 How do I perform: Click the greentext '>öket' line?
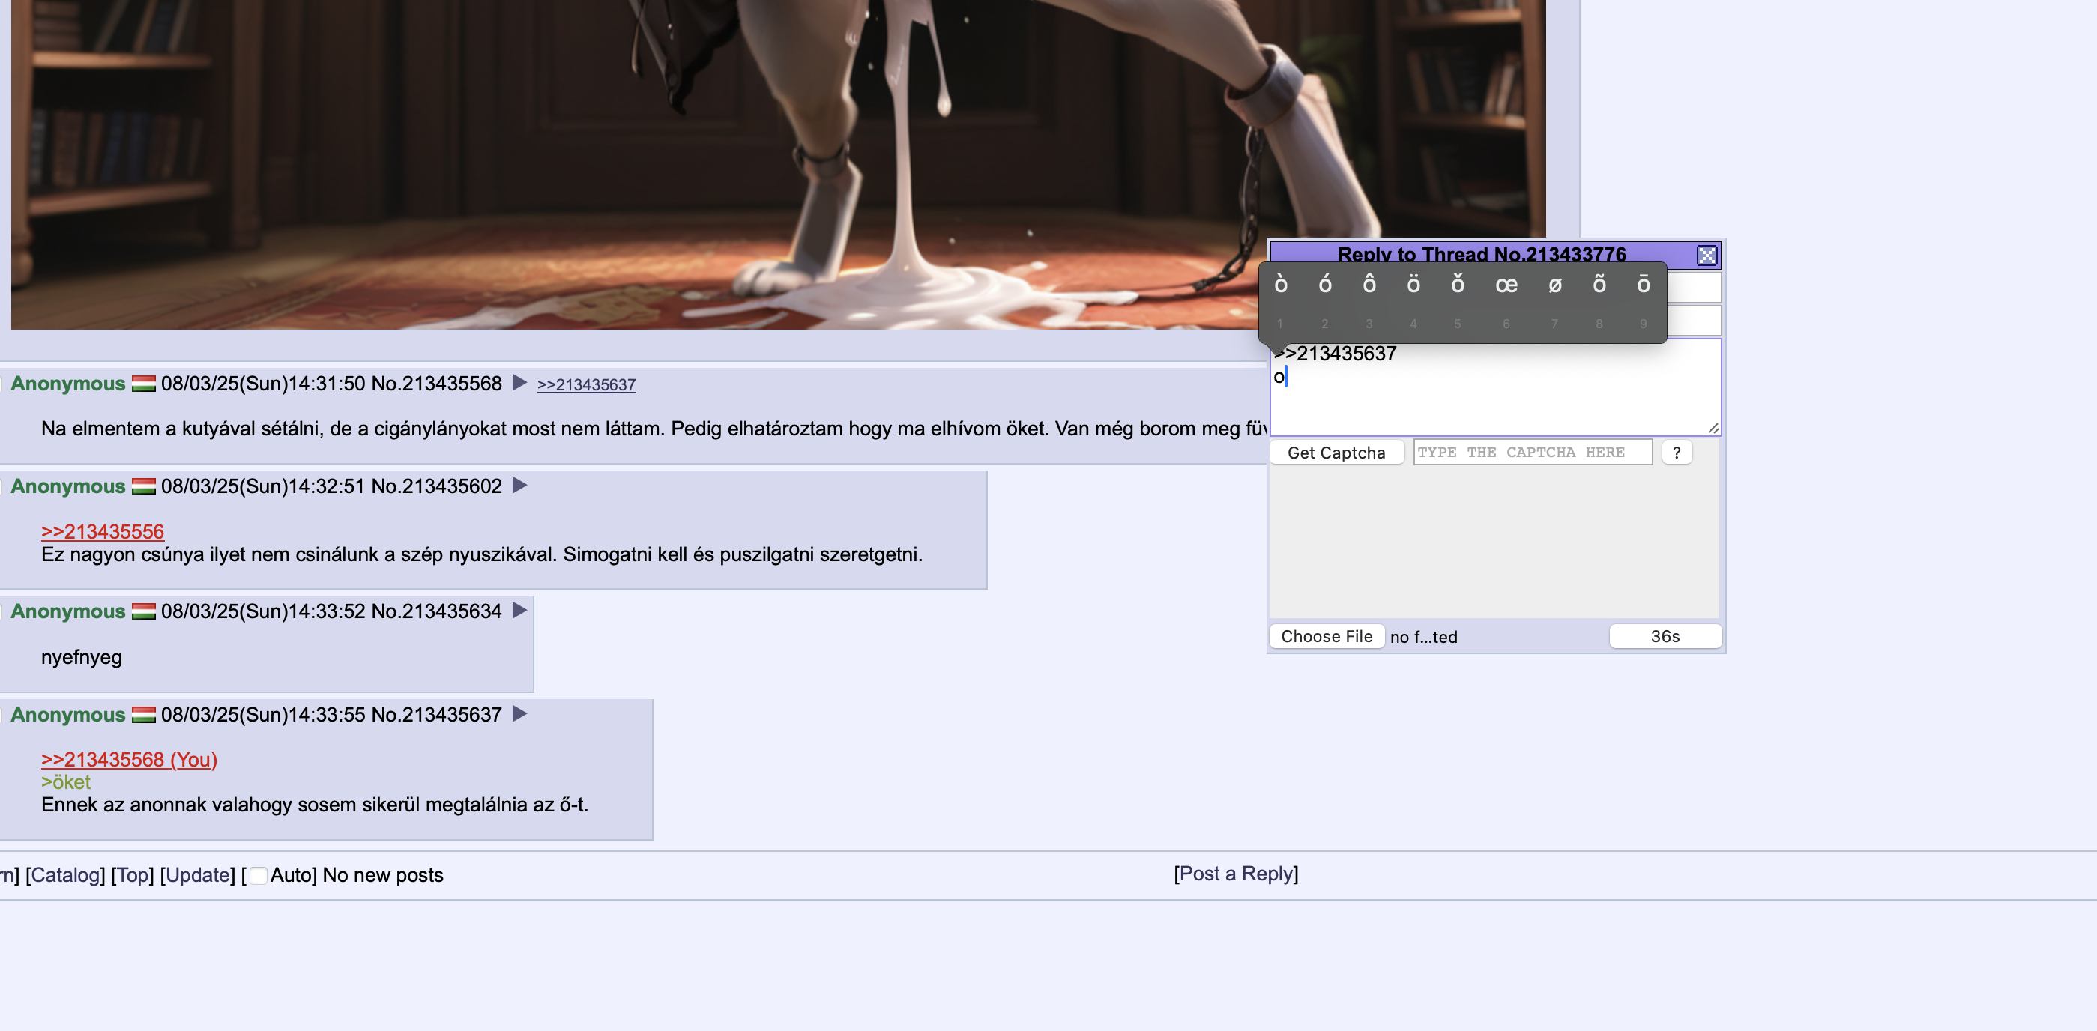click(x=66, y=782)
